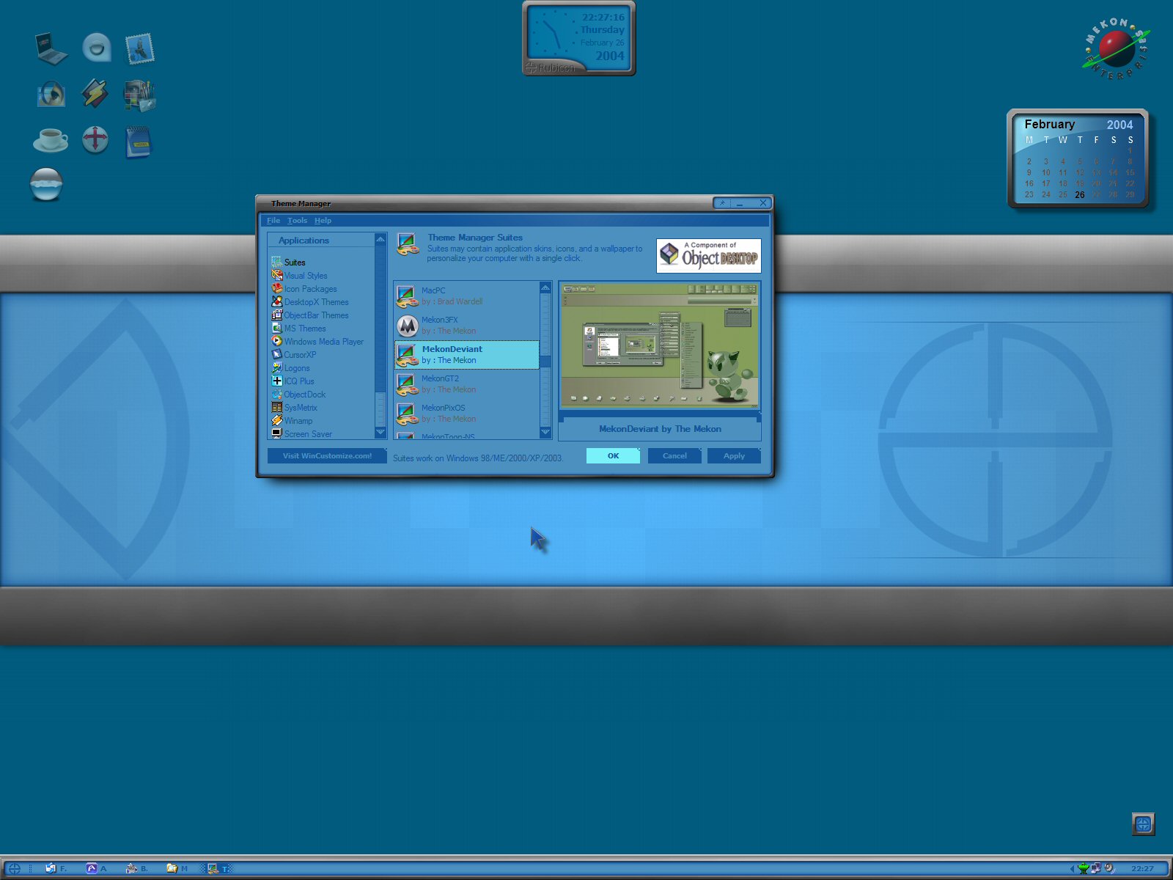1173x880 pixels.
Task: Select the MekonPixOS suite
Action: click(467, 413)
